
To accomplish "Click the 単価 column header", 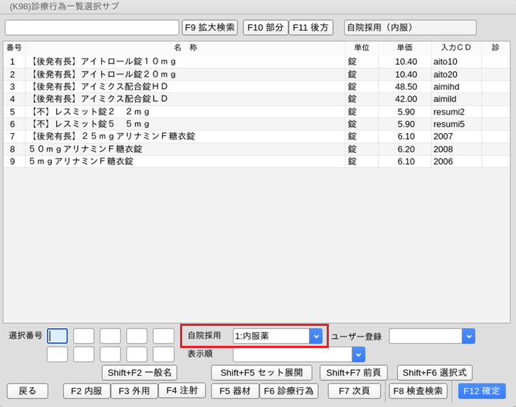I will point(404,48).
